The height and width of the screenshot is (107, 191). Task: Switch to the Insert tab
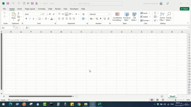point(19,9)
